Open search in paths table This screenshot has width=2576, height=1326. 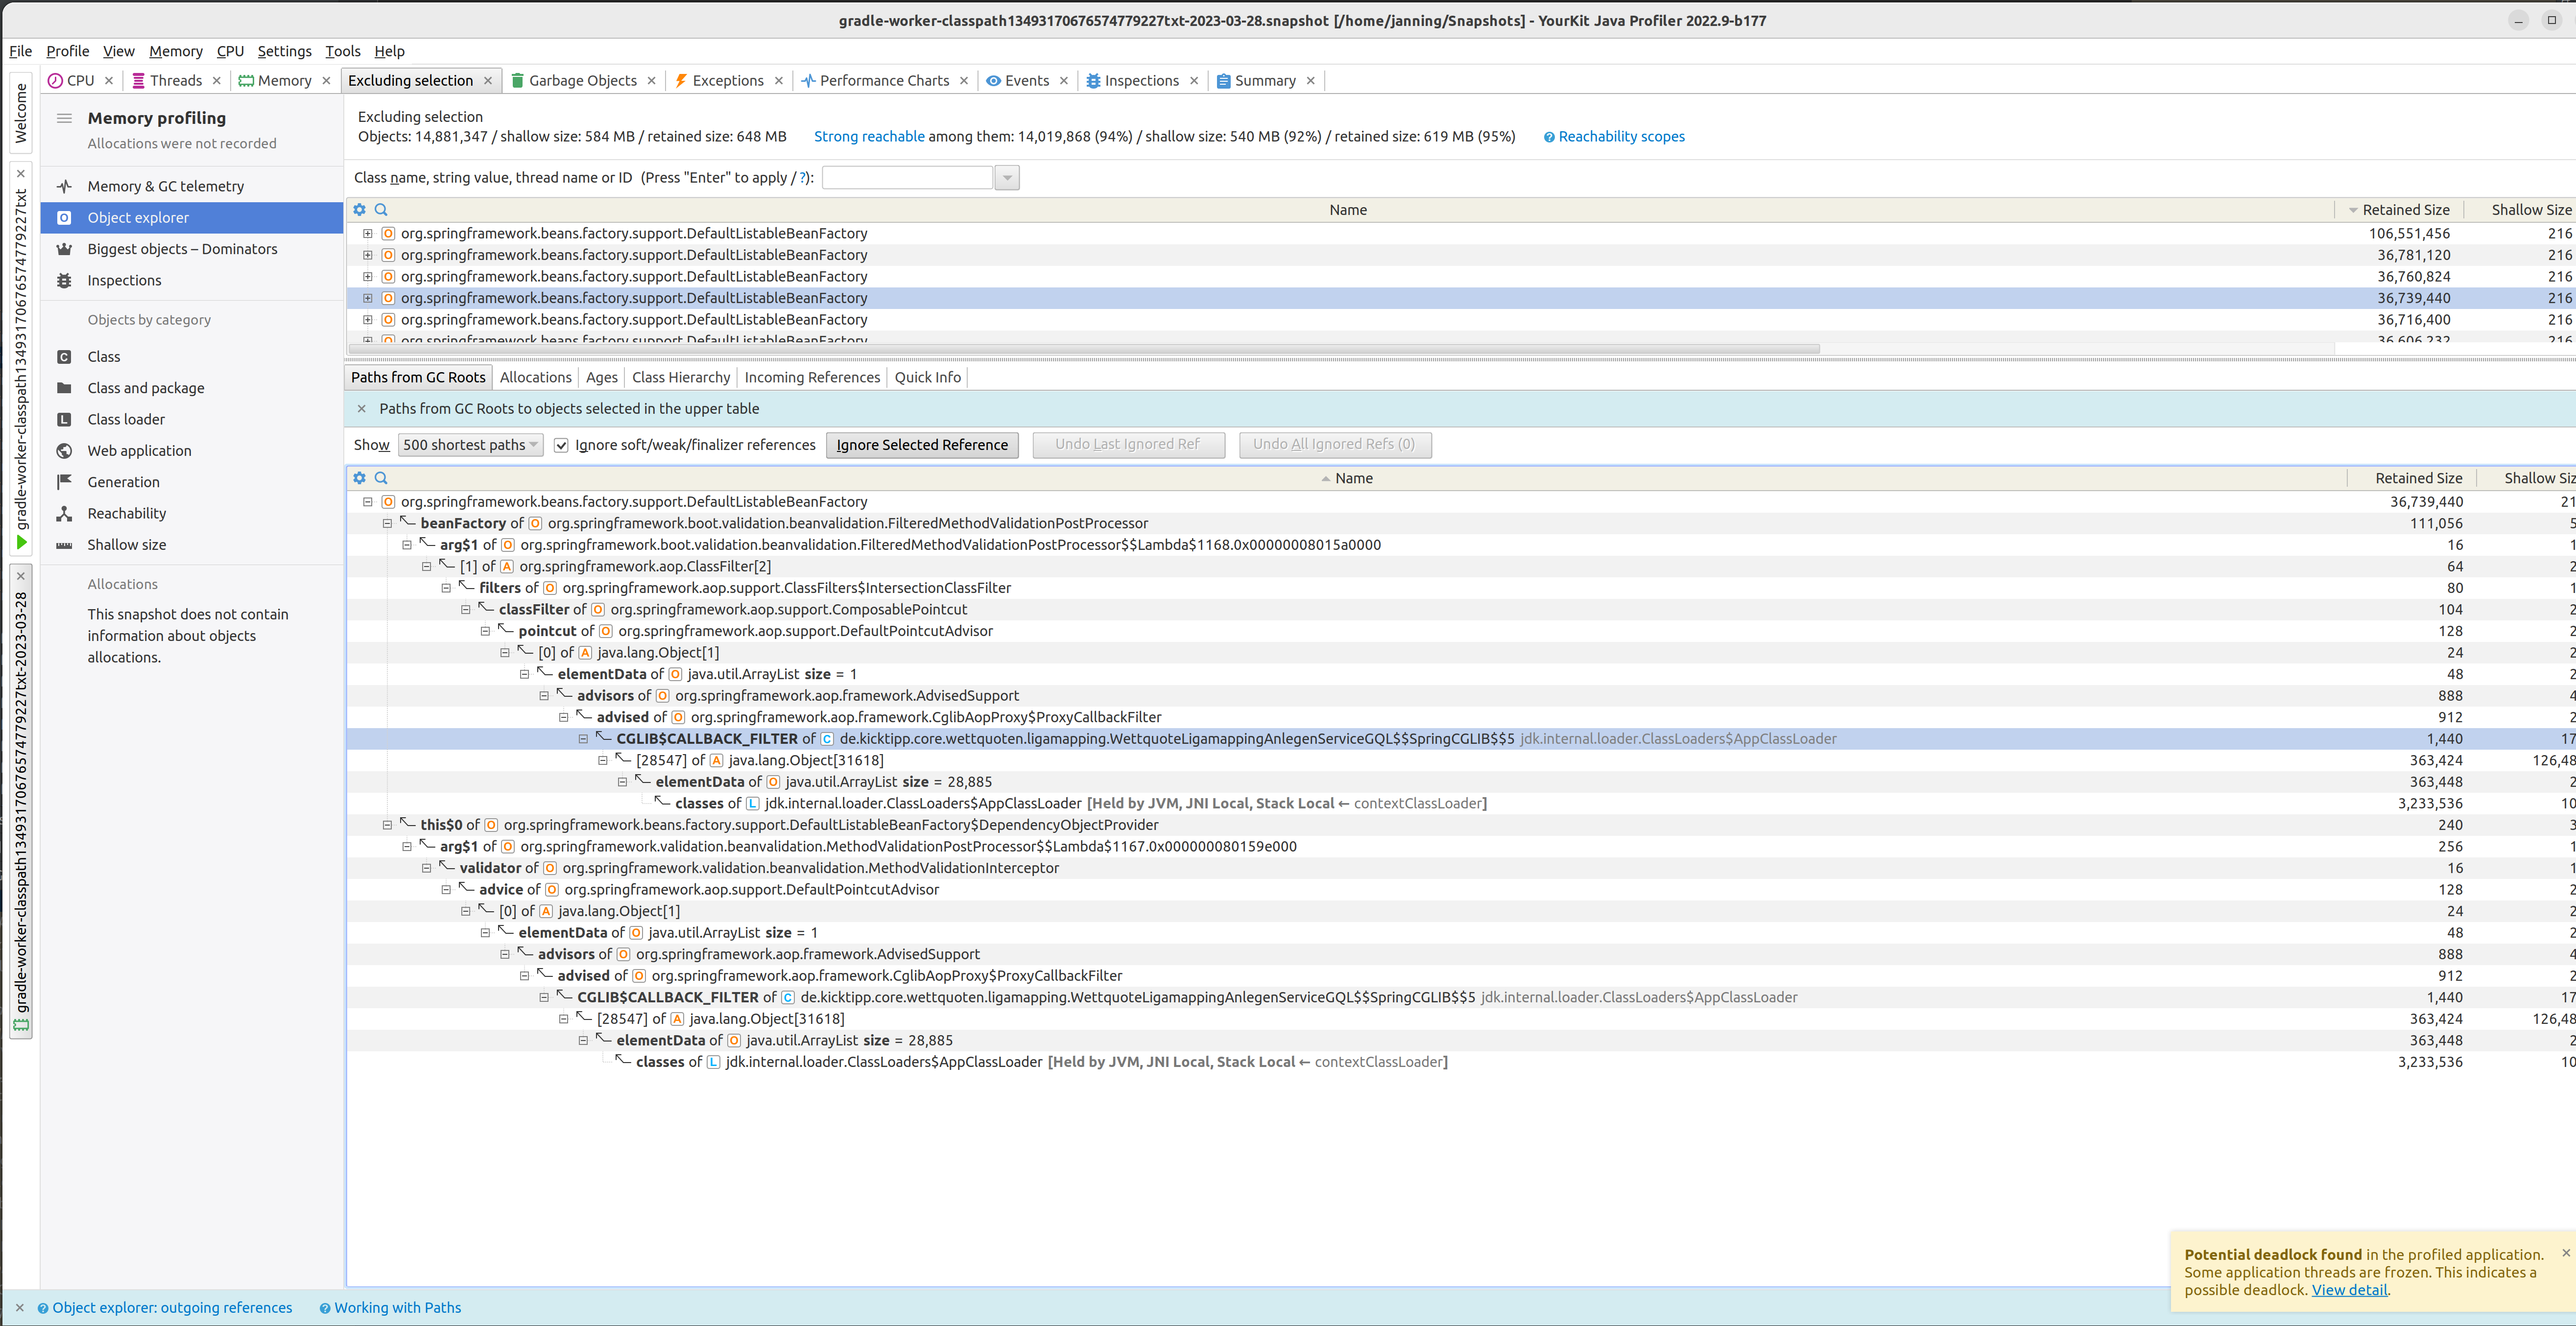(381, 478)
